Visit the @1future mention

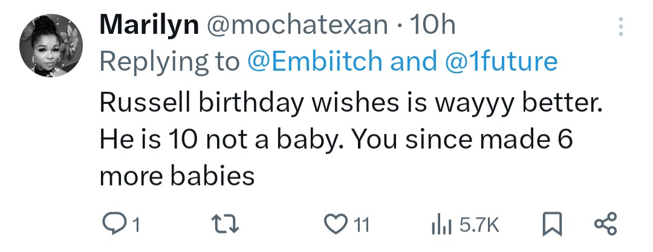(499, 61)
